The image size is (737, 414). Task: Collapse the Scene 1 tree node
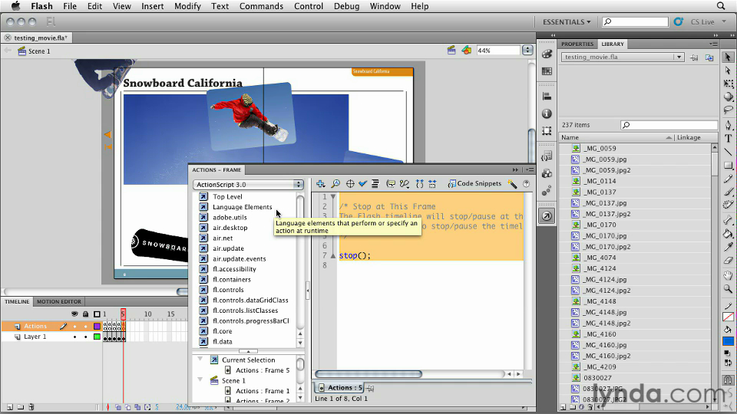[x=200, y=379]
